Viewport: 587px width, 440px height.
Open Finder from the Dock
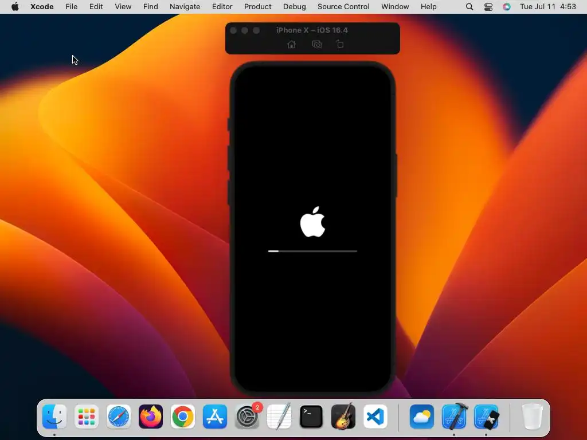pos(54,417)
